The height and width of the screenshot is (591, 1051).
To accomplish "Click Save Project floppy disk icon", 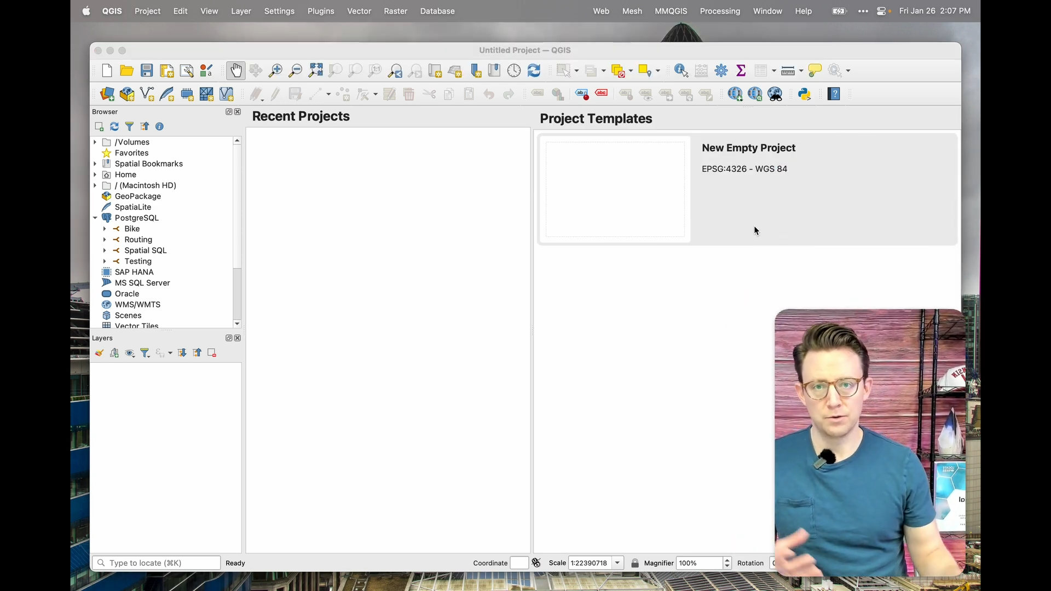I will click(x=147, y=71).
